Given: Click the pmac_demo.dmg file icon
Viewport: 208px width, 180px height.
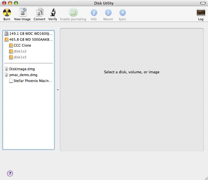Looking at the screenshot, I should coord(6,75).
